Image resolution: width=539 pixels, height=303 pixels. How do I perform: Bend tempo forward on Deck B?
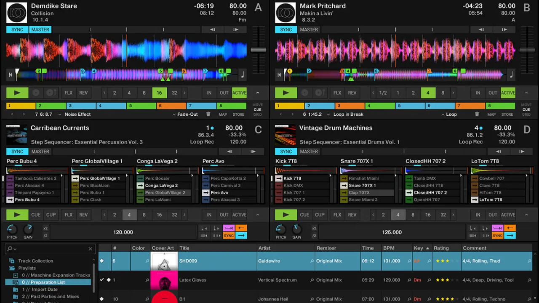tap(504, 29)
